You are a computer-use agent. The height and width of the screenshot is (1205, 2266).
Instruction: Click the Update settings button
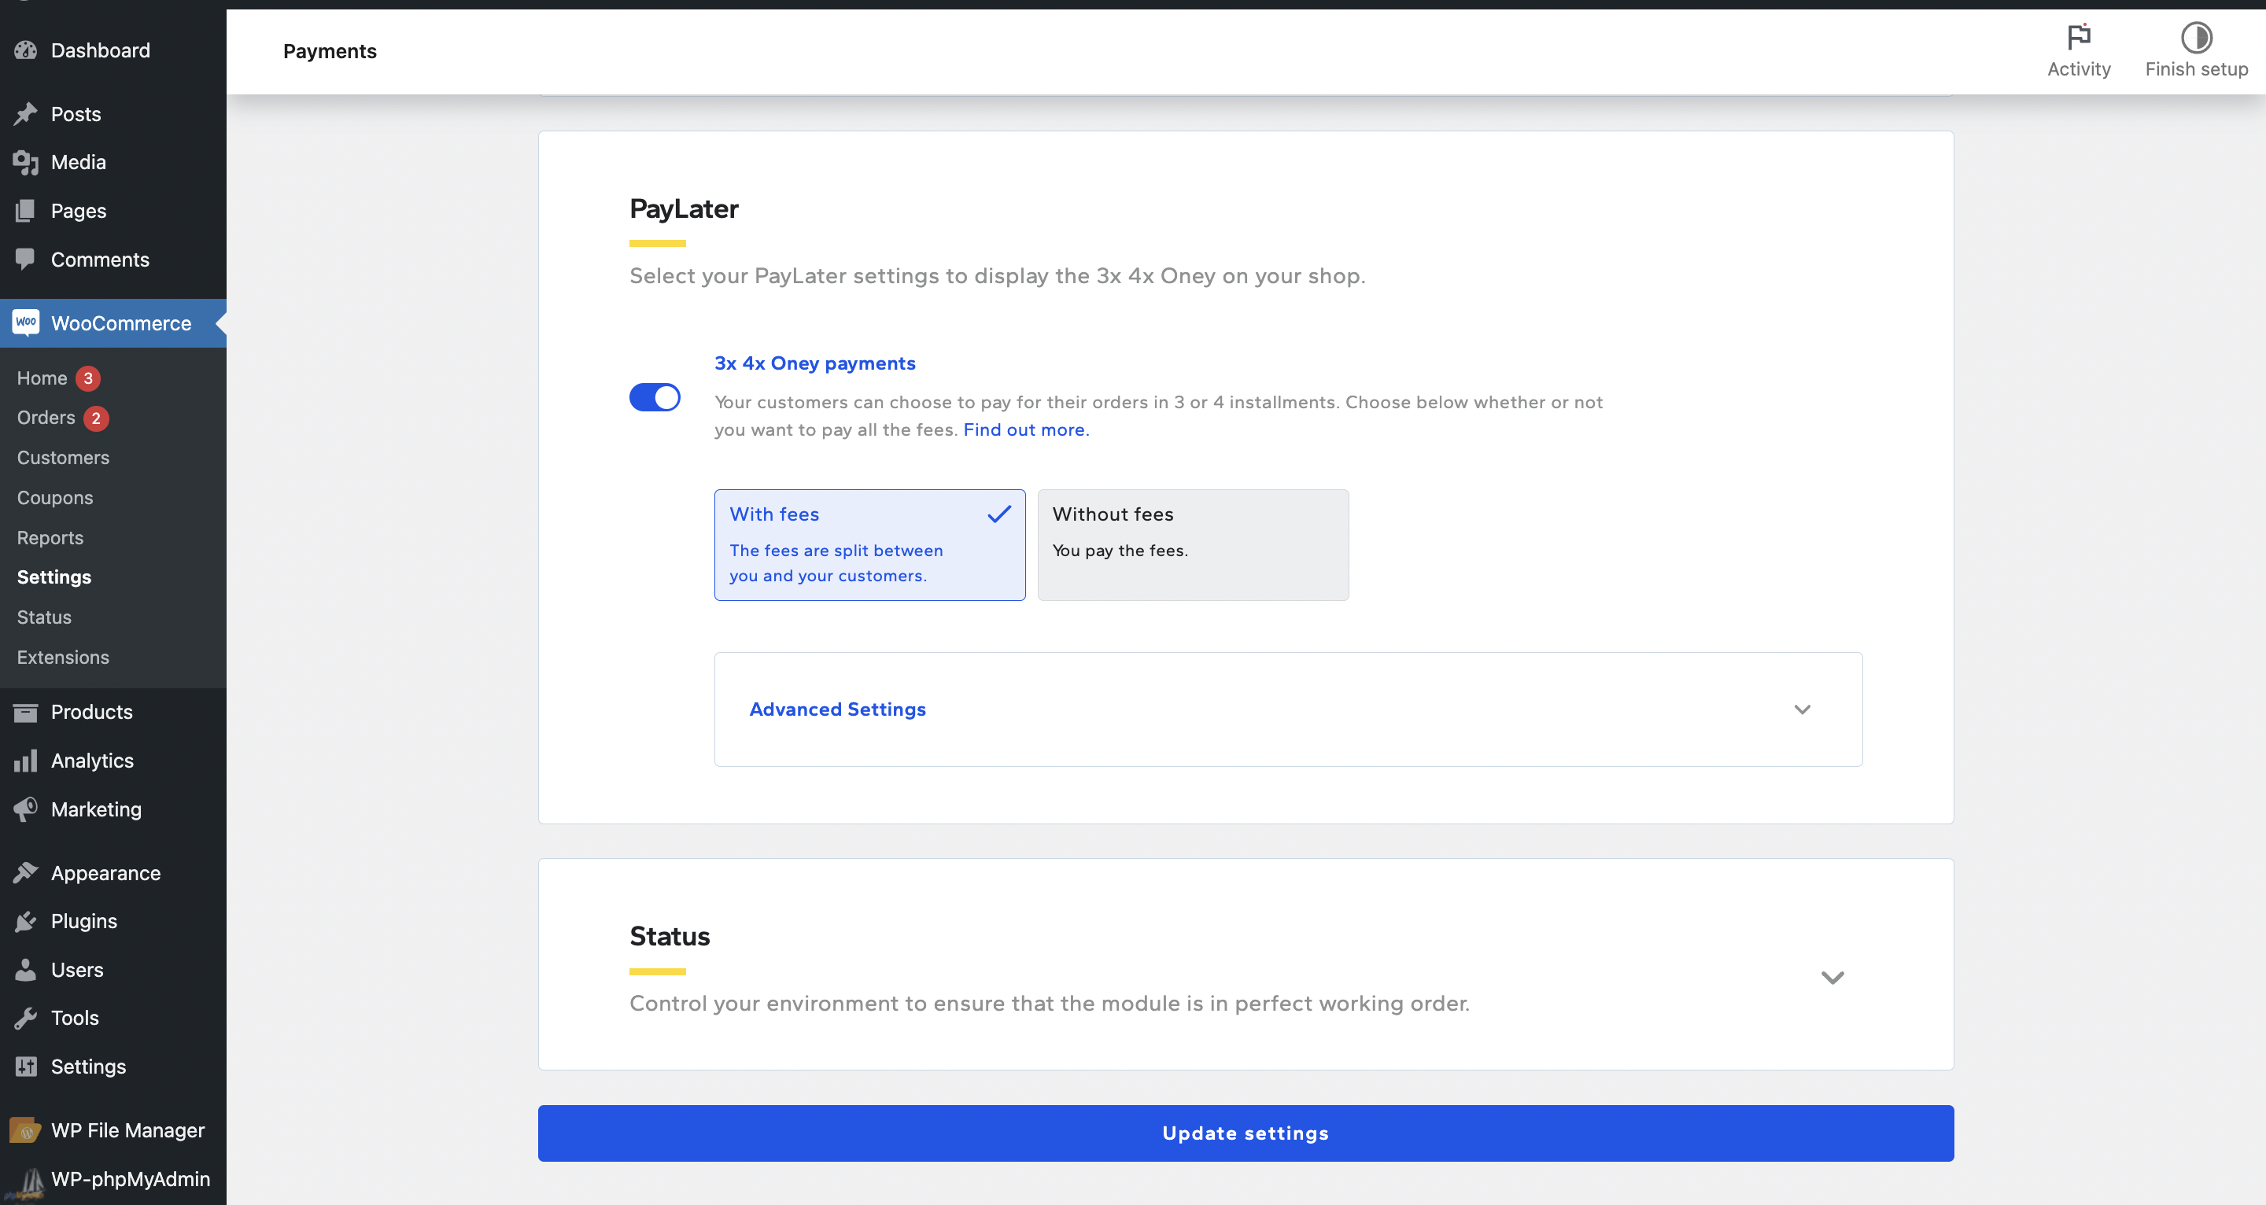tap(1246, 1133)
